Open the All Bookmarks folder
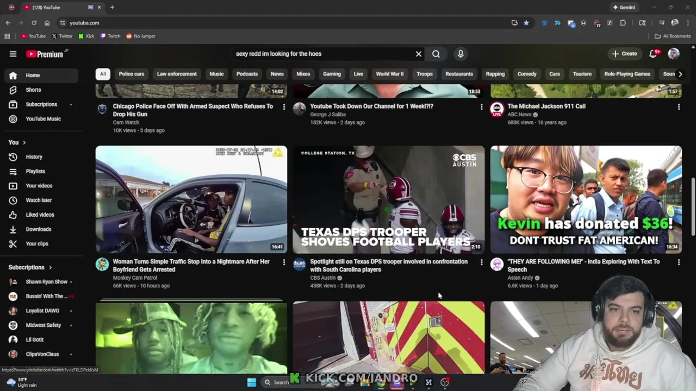Viewport: 696px width, 391px height. 672,36
